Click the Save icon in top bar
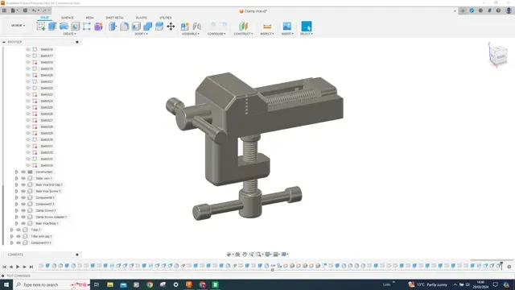This screenshot has width=515, height=290. 25,10
